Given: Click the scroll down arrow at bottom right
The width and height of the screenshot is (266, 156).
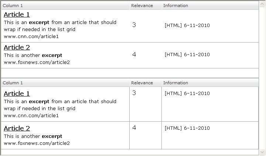Looking at the screenshot, I should [262, 152].
